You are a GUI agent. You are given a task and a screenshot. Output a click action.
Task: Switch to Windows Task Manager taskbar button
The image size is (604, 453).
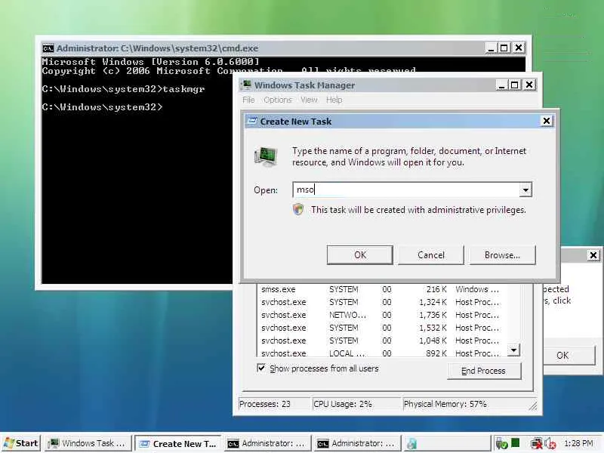pyautogui.click(x=88, y=443)
